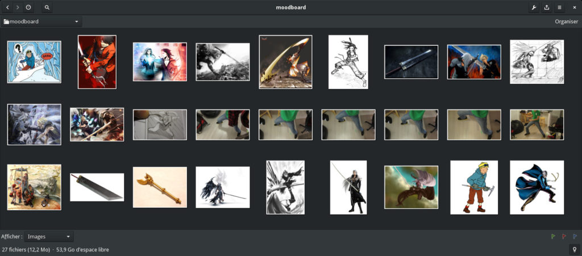Viewport: 582px width, 256px height.
Task: Click the "Afficher :" label
Action: [11, 236]
